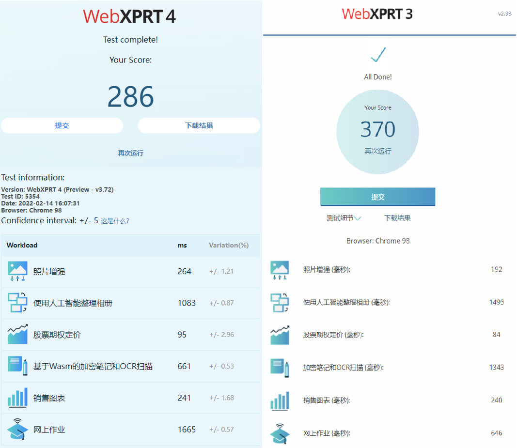This screenshot has width=517, height=448.
Task: Click Version: WebXPRT 4 (Preview - v3.72) line
Action: pos(57,189)
